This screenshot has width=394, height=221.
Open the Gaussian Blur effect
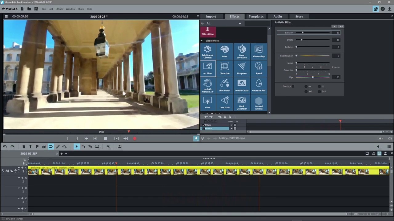259,86
